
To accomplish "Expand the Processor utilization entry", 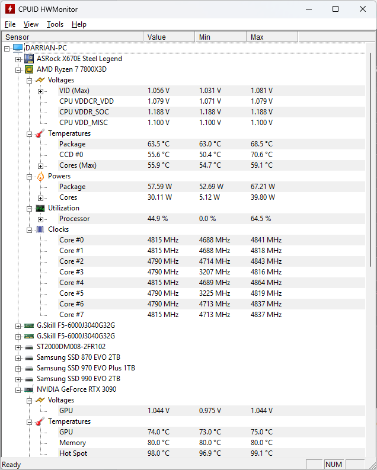I will point(40,219).
